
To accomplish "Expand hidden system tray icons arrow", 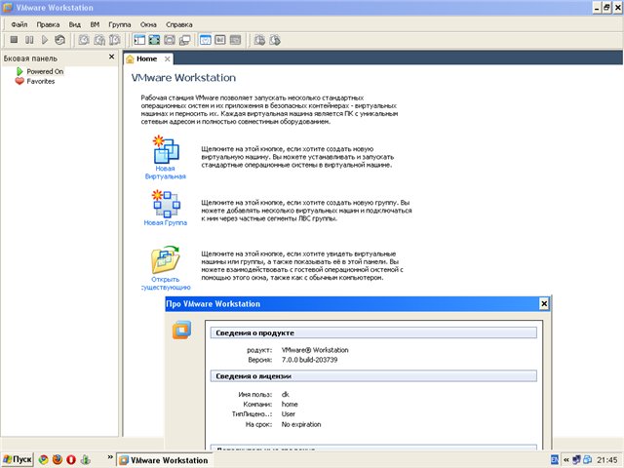I will [x=565, y=459].
